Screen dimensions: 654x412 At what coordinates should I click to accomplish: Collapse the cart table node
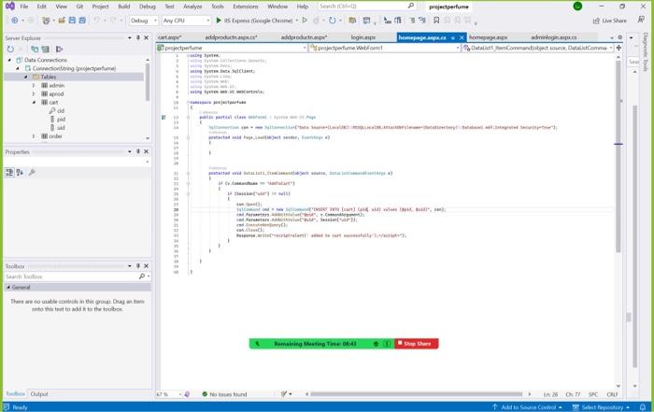34,102
